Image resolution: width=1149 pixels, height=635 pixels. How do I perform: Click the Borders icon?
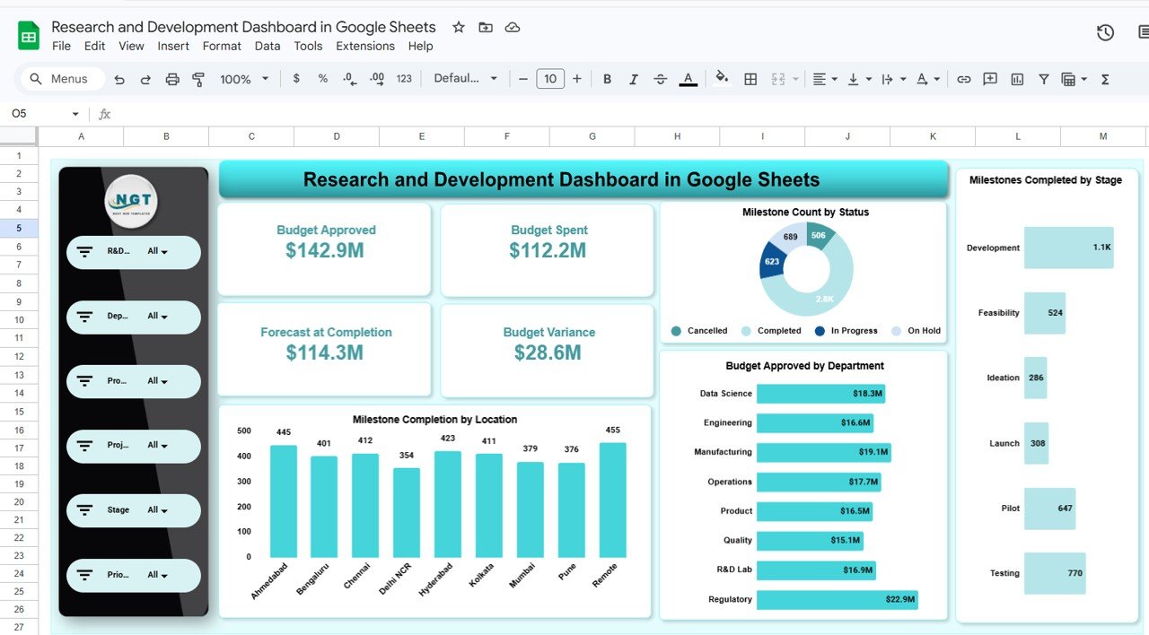point(750,79)
